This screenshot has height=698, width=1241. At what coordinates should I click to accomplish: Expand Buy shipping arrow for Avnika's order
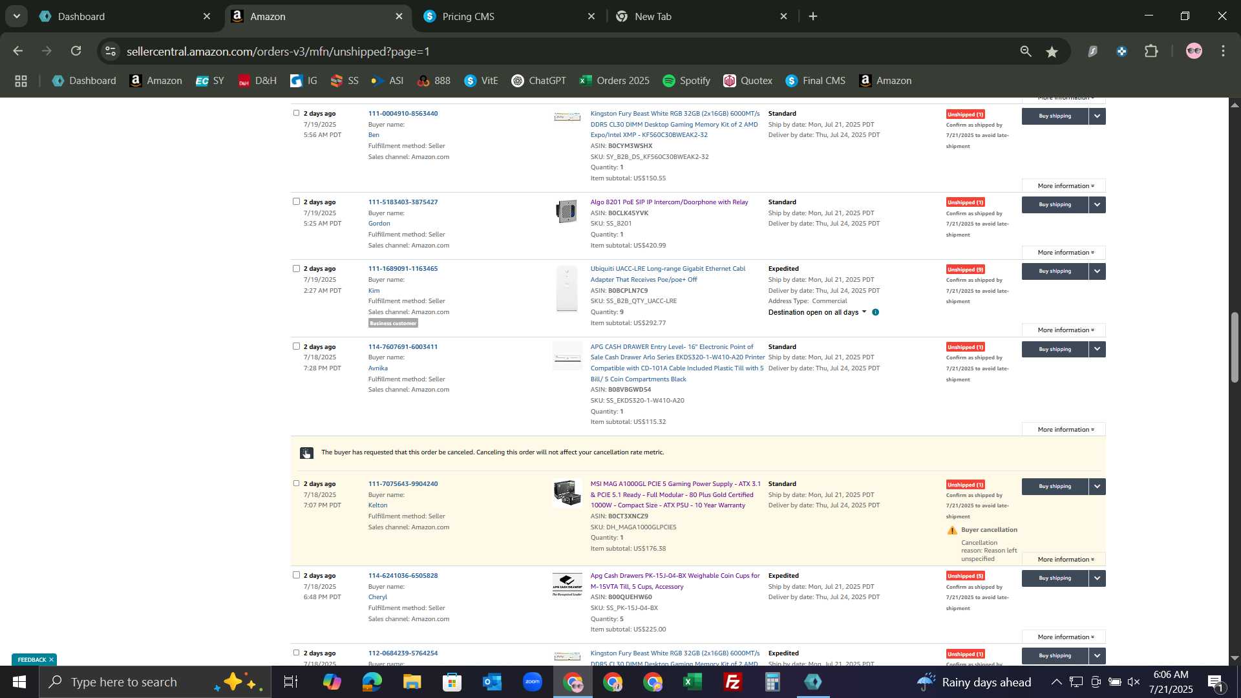1098,350
